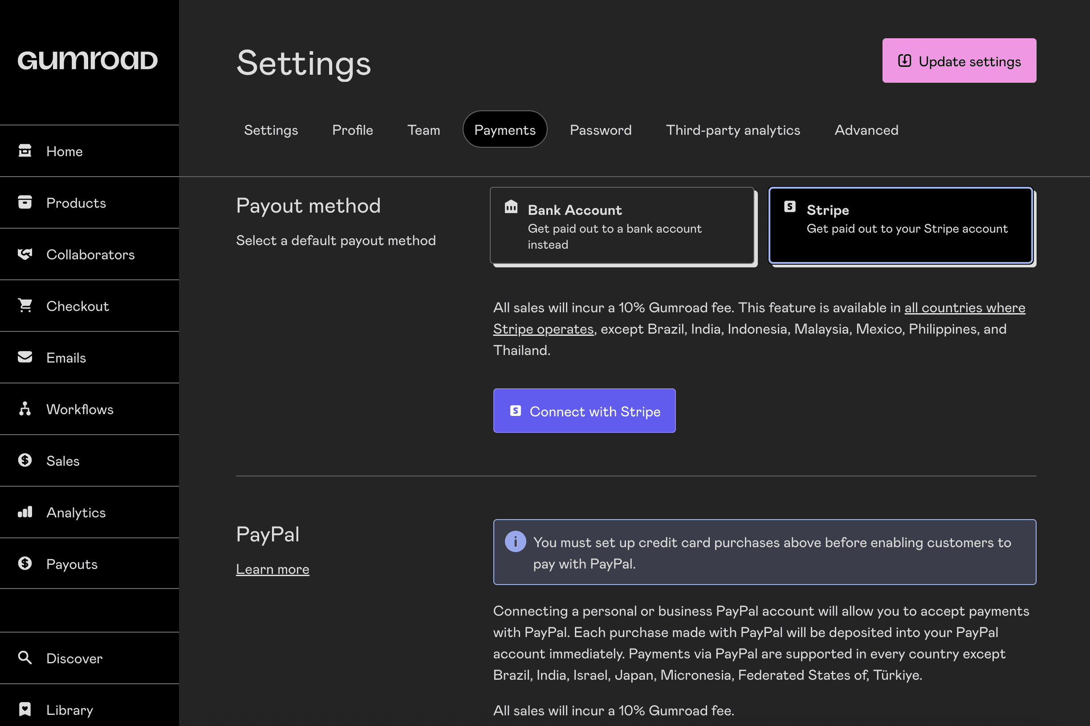The image size is (1090, 726).
Task: Open PayPal Learn more link
Action: tap(272, 569)
